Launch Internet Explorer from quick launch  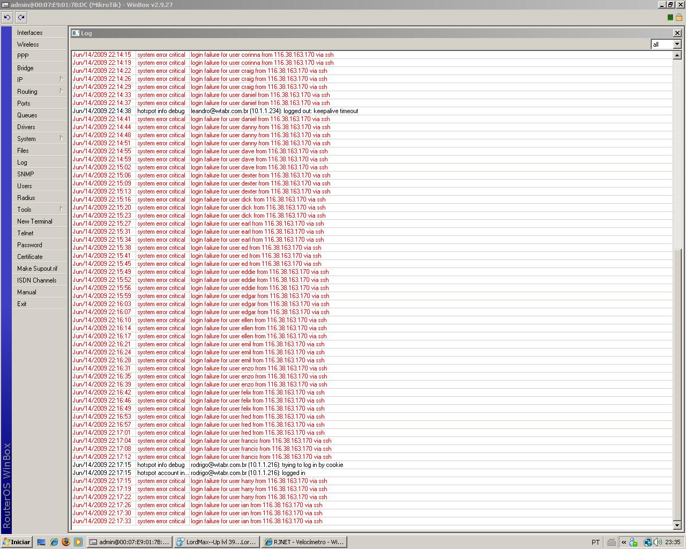click(x=54, y=542)
